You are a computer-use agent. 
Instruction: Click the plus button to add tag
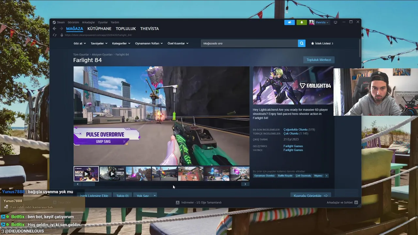[326, 176]
